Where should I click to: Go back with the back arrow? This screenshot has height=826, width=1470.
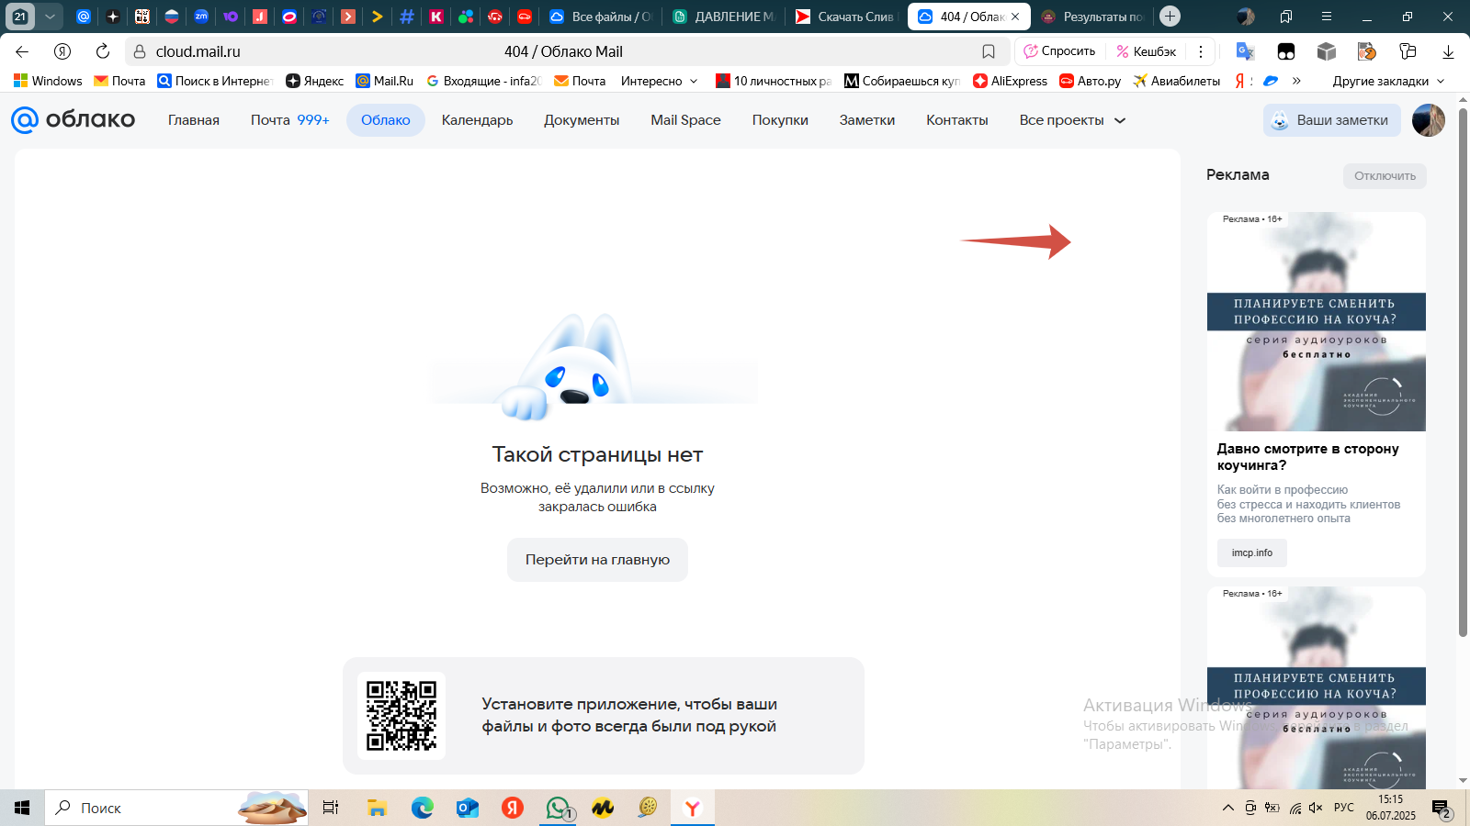point(23,51)
